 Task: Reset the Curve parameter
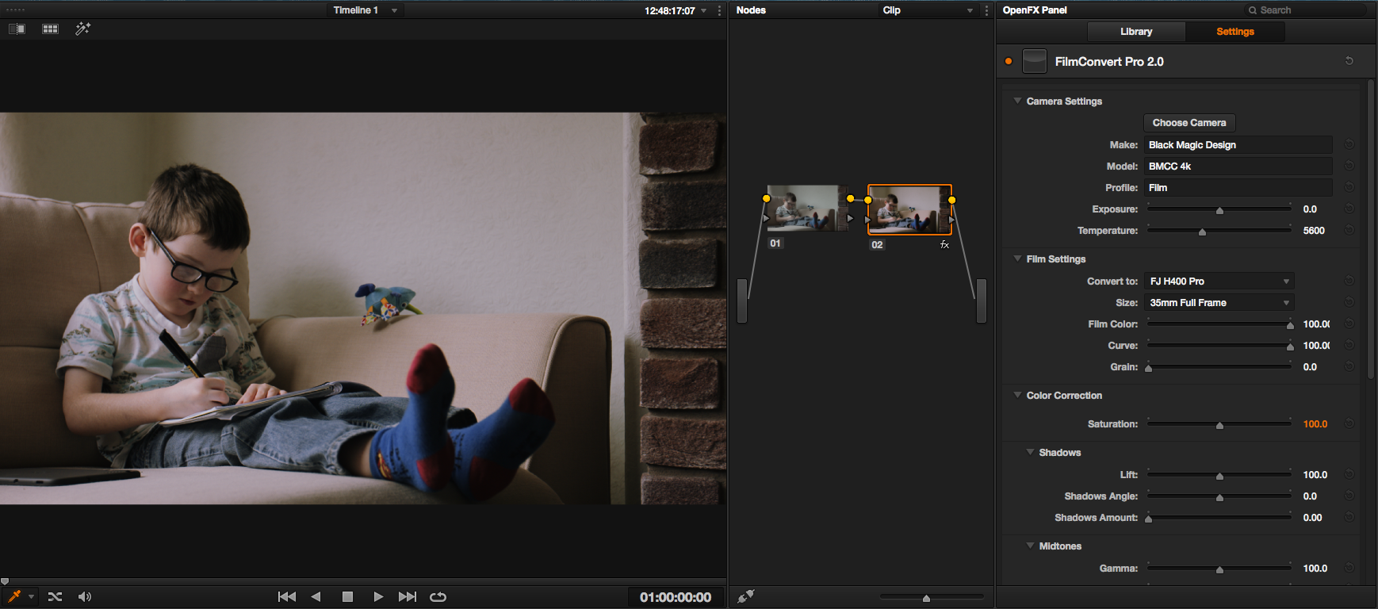pyautogui.click(x=1349, y=345)
